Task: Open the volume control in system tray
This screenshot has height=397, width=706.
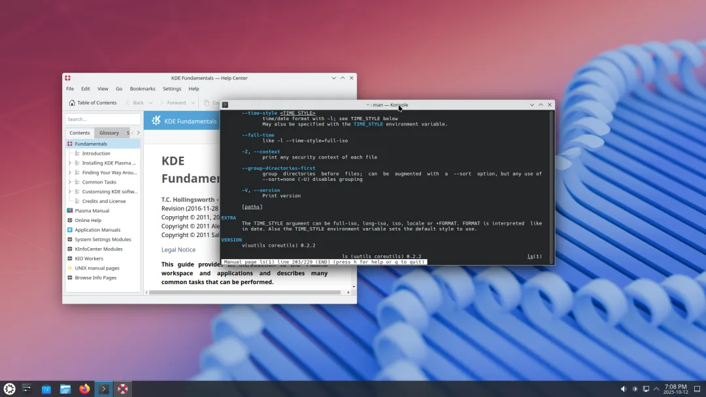Action: coord(624,389)
